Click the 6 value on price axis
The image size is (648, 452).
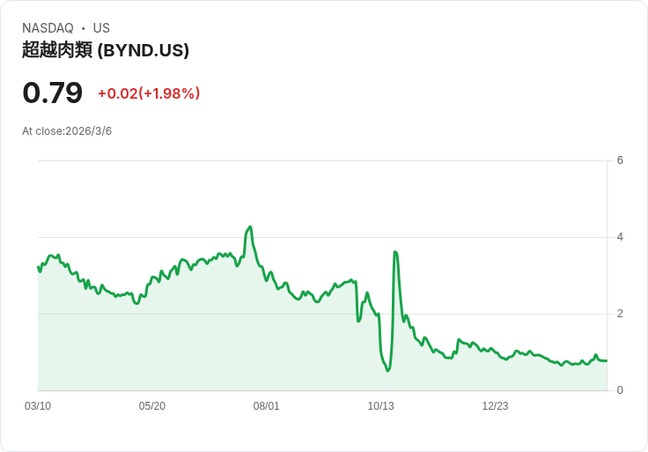(620, 160)
